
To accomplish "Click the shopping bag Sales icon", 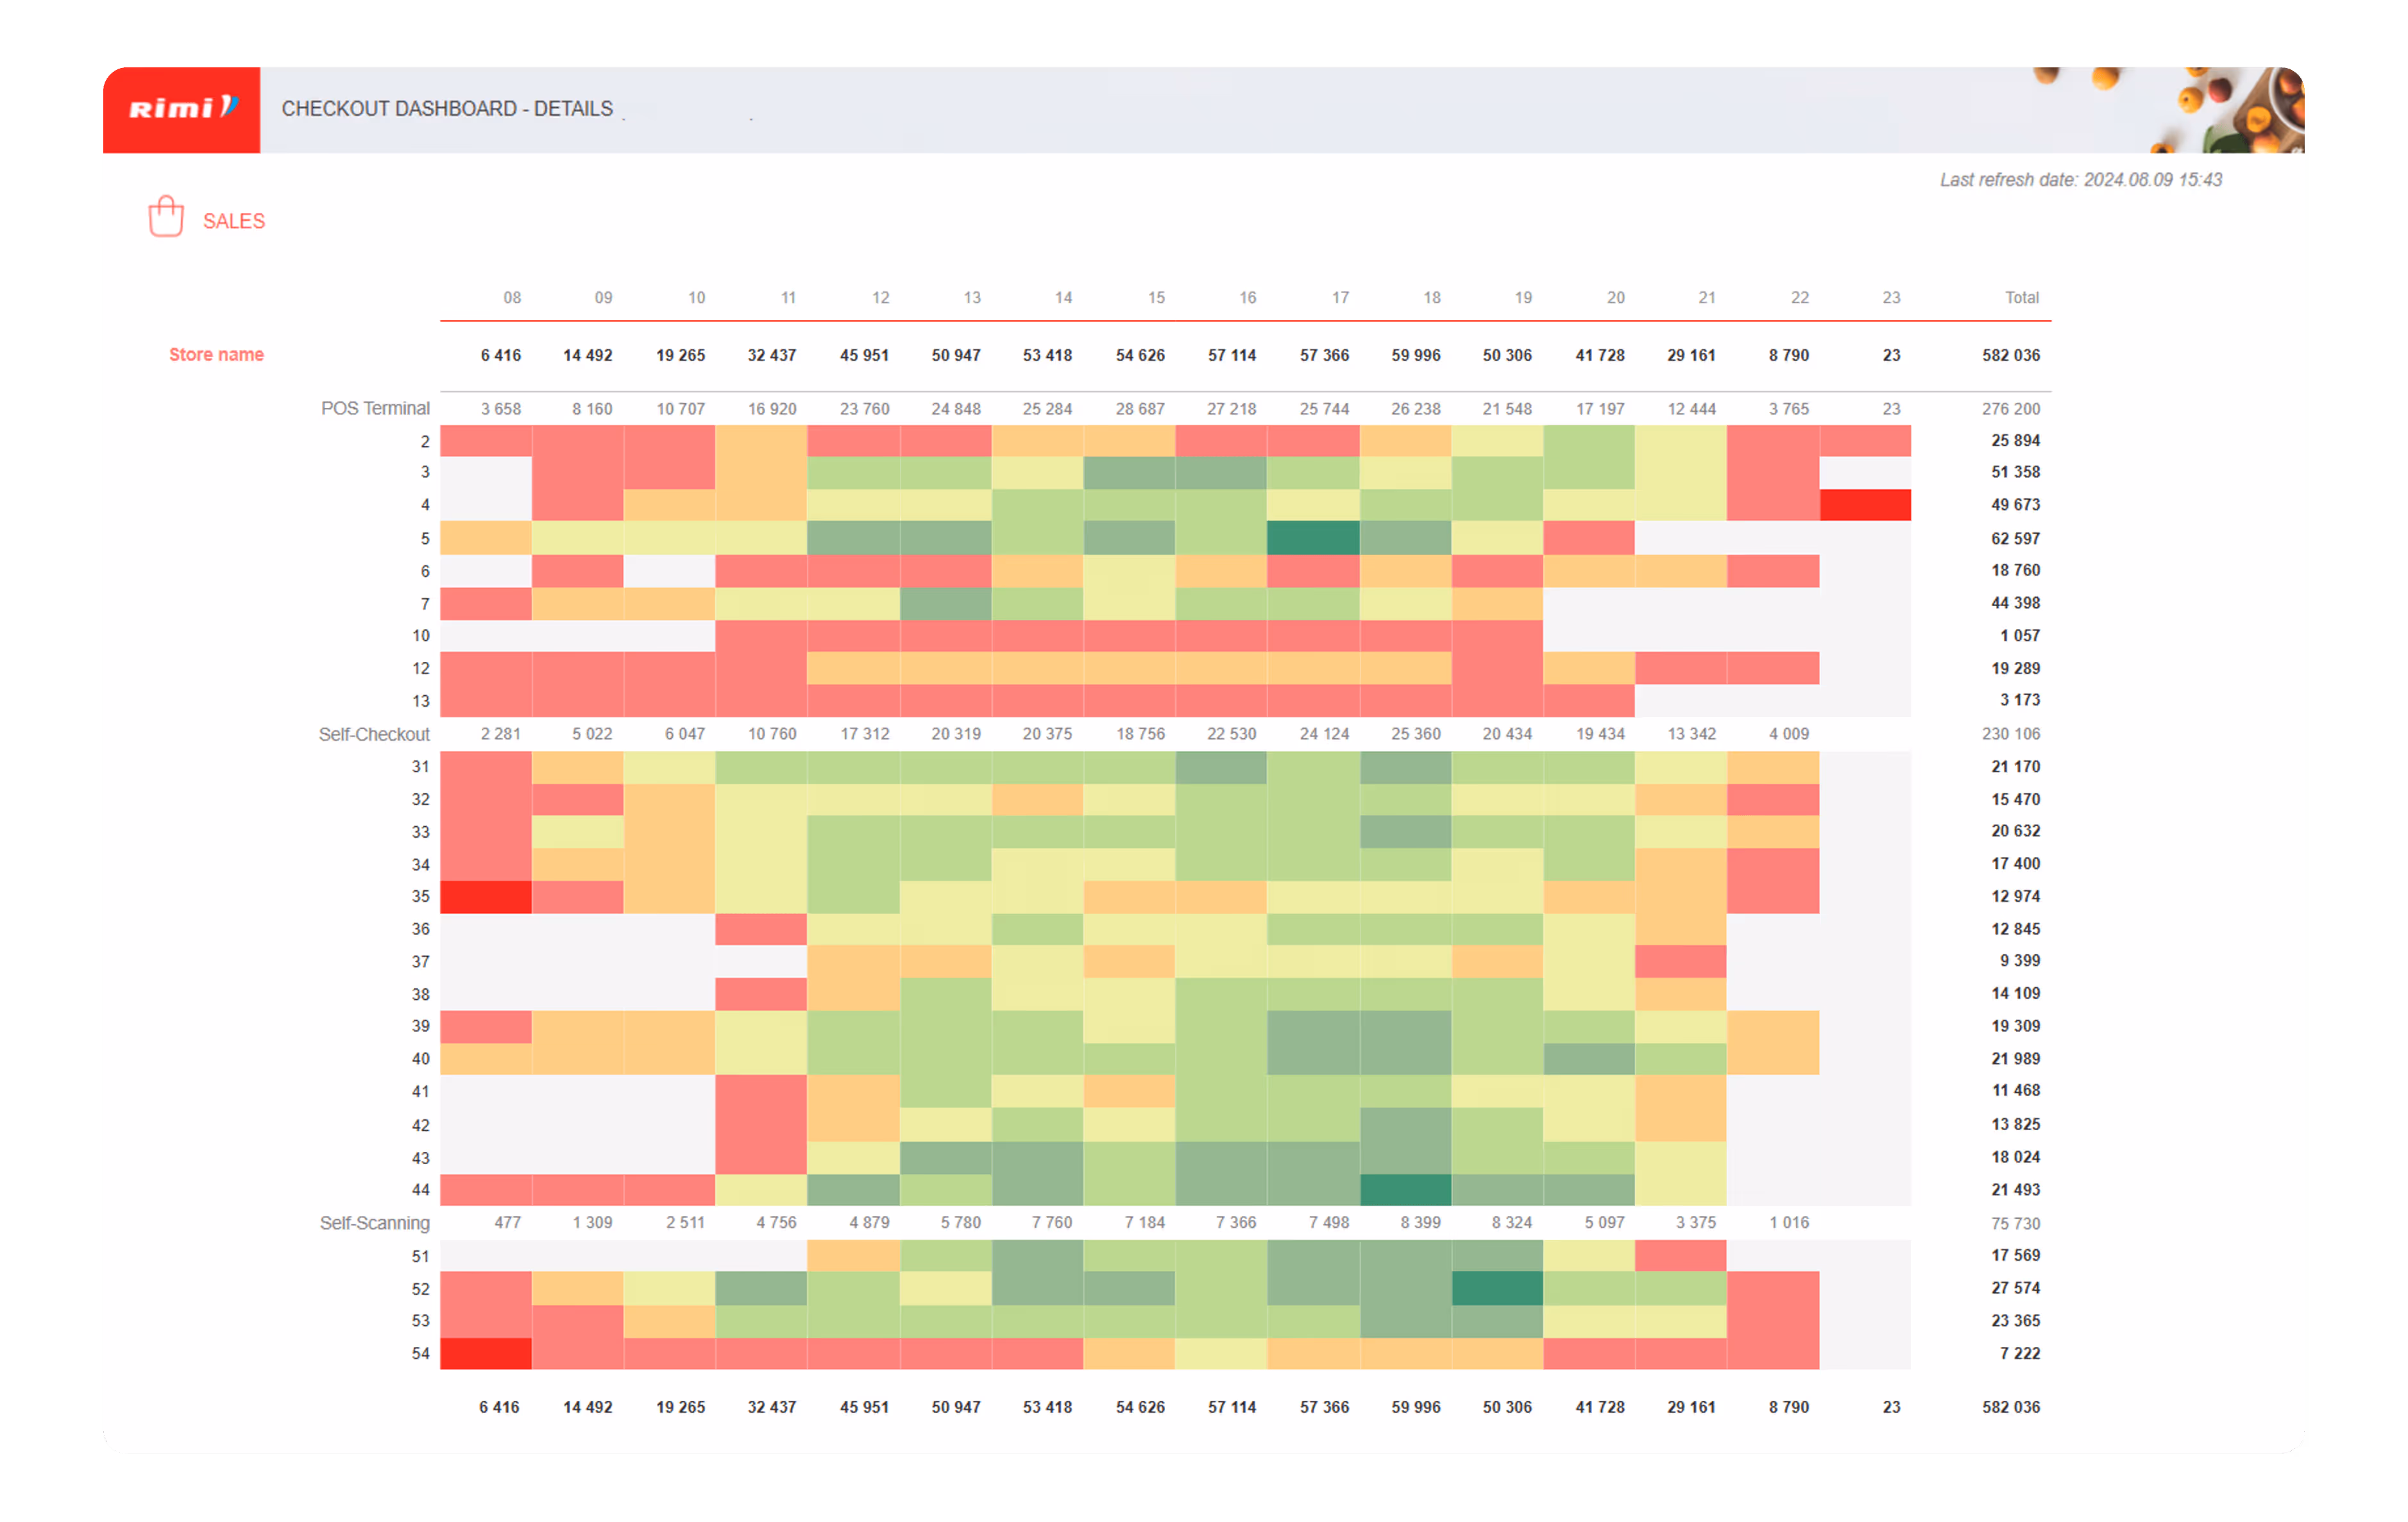I will coord(166,217).
